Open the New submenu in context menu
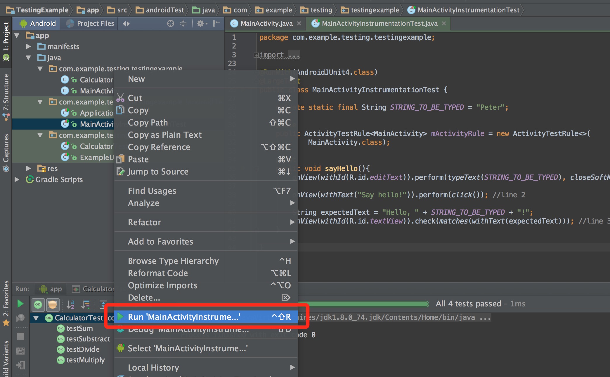This screenshot has width=610, height=377. [206, 79]
